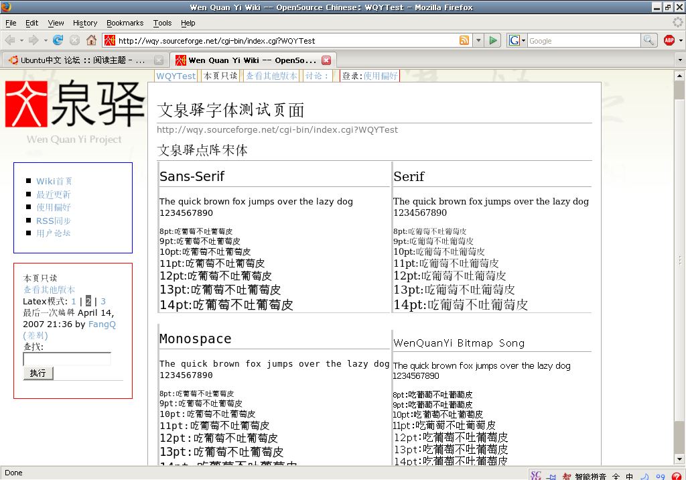Image resolution: width=686 pixels, height=480 pixels.
Task: Open the File menu
Action: 11,23
